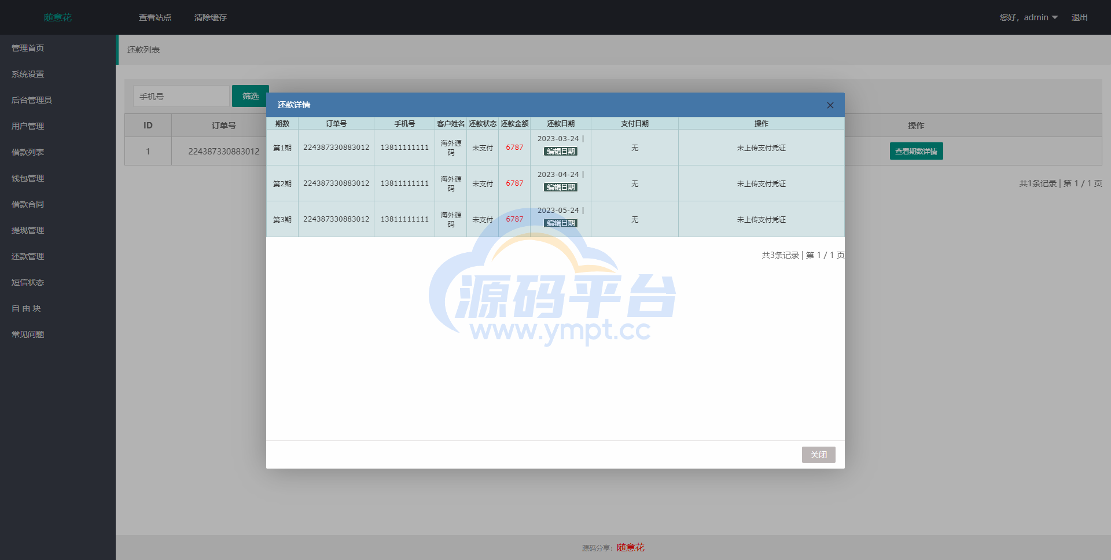Click the red 6787 amount in 第1期 row
Screen dimensions: 1111x560
pos(514,148)
